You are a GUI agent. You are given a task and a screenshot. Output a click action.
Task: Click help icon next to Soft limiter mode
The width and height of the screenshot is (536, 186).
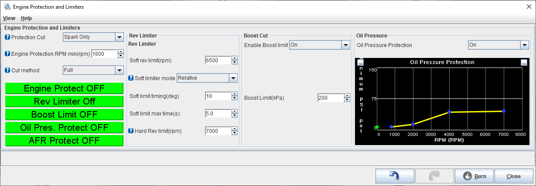[x=131, y=78]
